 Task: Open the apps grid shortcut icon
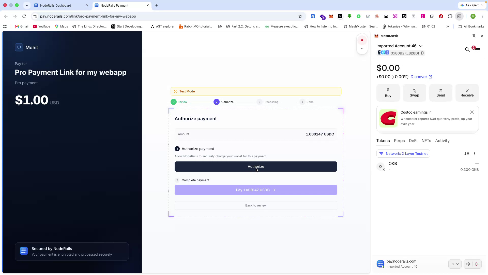(x=5, y=26)
